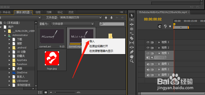Select the Slip tool
This screenshot has height=95, width=205.
pos(132,43)
